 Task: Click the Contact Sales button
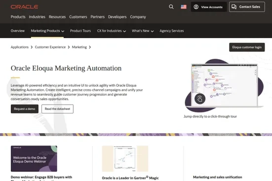[247, 7]
